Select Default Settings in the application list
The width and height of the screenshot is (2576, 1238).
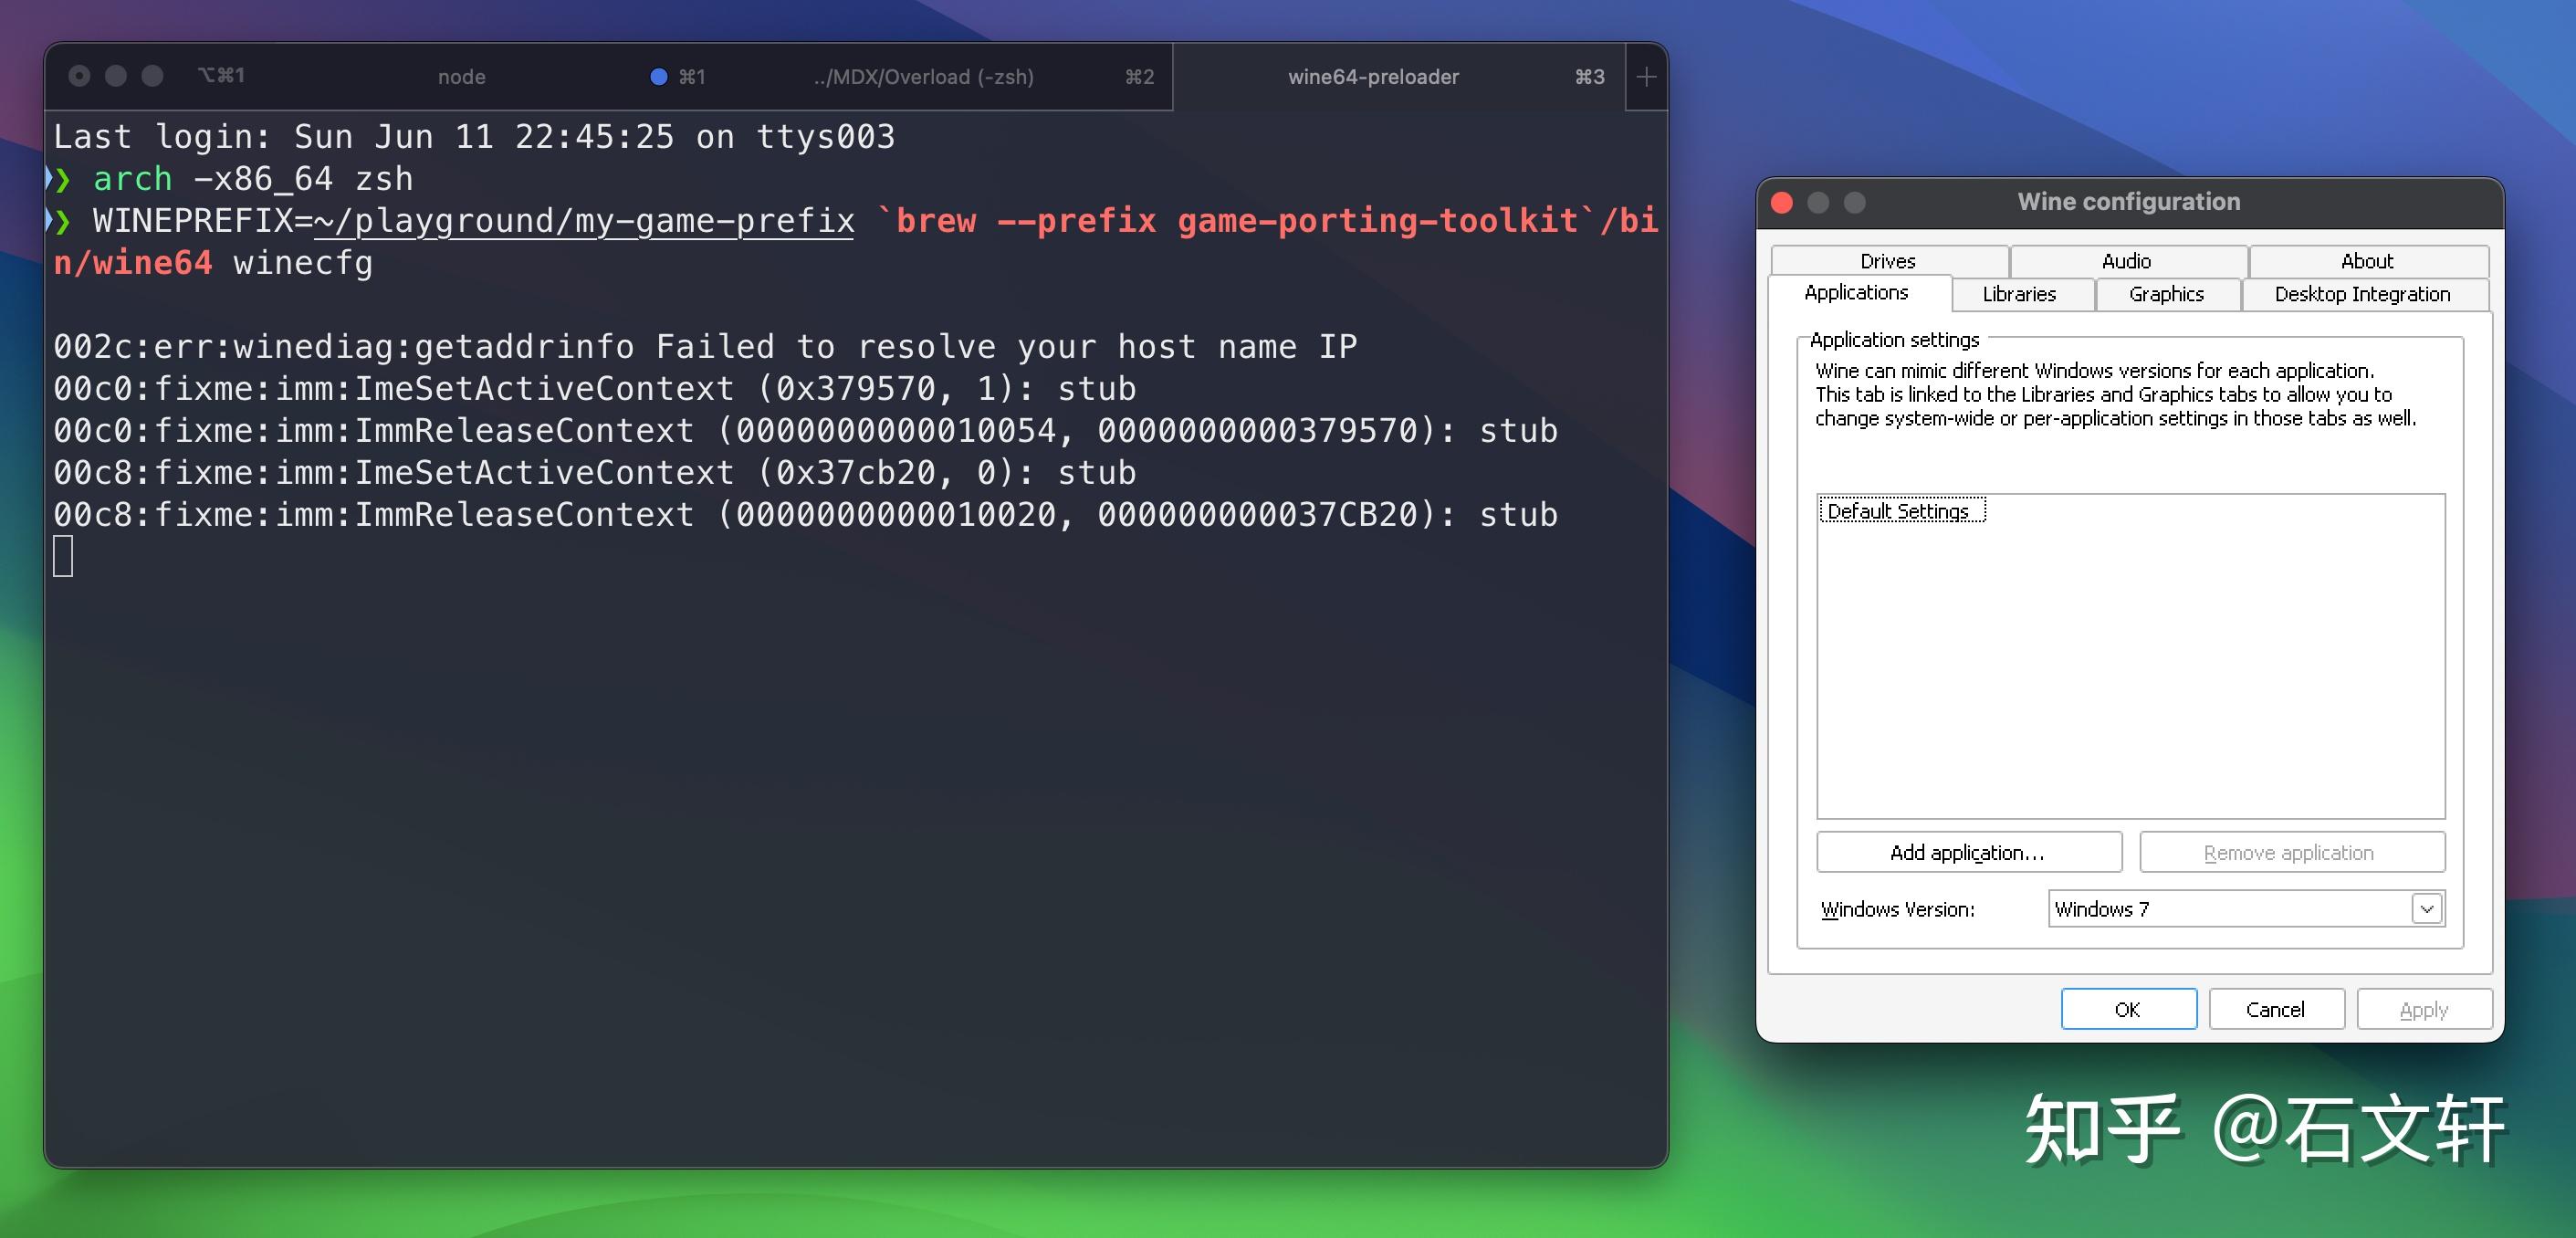1898,511
